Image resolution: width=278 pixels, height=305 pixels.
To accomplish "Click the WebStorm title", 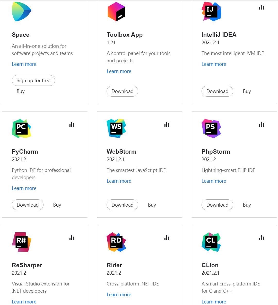I will (121, 152).
